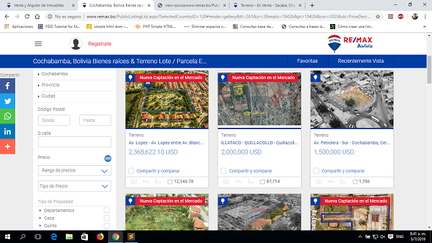Open the Rango de precios dropdown

point(75,170)
